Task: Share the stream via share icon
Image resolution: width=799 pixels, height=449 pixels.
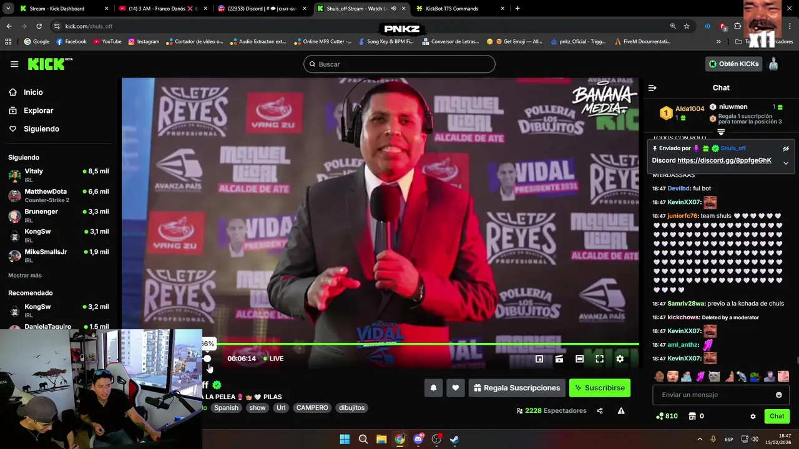Action: [600, 411]
